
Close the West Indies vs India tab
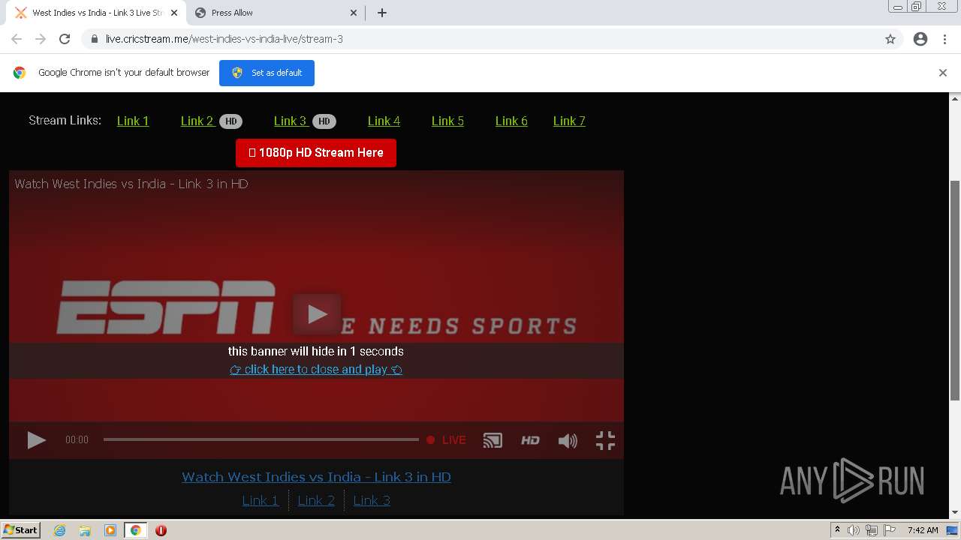[x=173, y=13]
